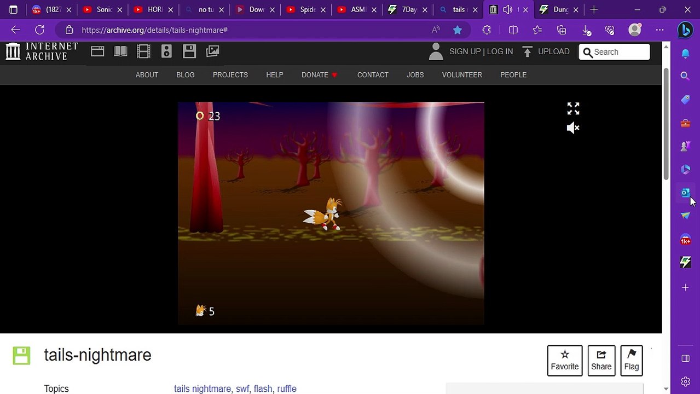Open the Bing Copilot sidebar button
Viewport: 700px width, 394px height.
pyautogui.click(x=685, y=30)
